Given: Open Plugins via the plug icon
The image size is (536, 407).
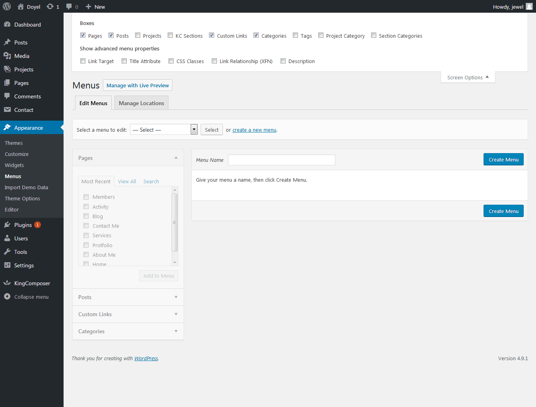Looking at the screenshot, I should pyautogui.click(x=7, y=225).
